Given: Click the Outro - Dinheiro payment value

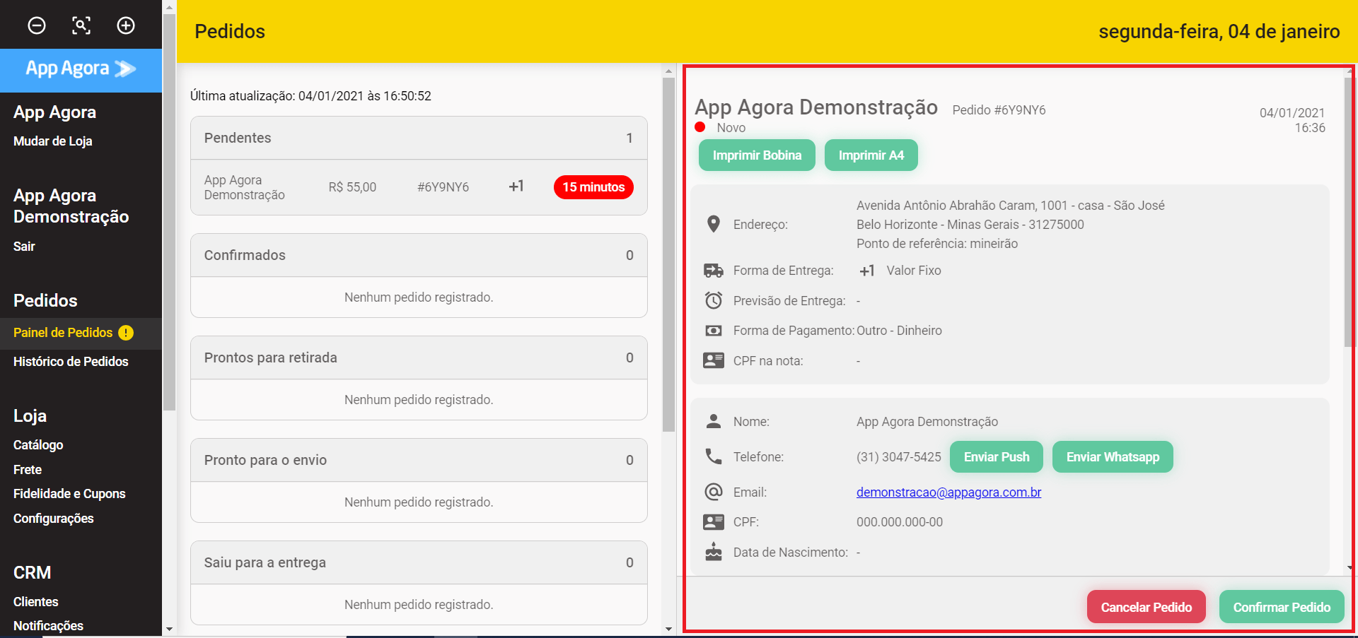Looking at the screenshot, I should click(x=899, y=331).
